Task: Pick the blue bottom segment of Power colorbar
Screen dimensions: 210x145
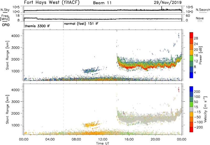Action: pos(192,75)
